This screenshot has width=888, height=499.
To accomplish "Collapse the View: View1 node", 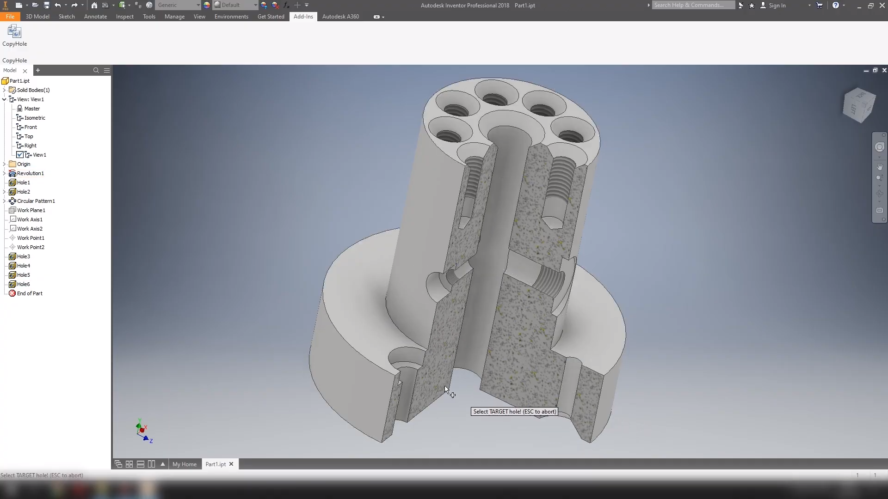I will coord(5,99).
